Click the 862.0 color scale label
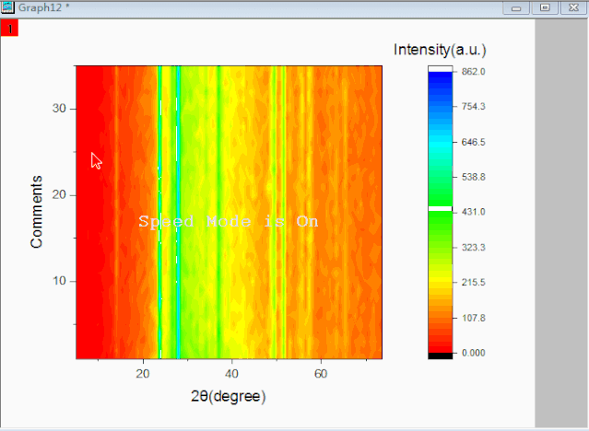 coord(474,72)
